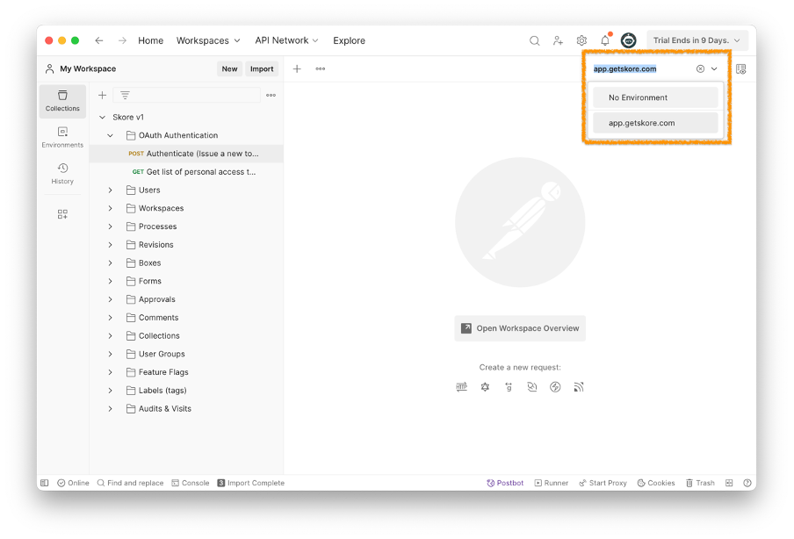Open the notifications bell
The image size is (794, 539).
tap(605, 40)
